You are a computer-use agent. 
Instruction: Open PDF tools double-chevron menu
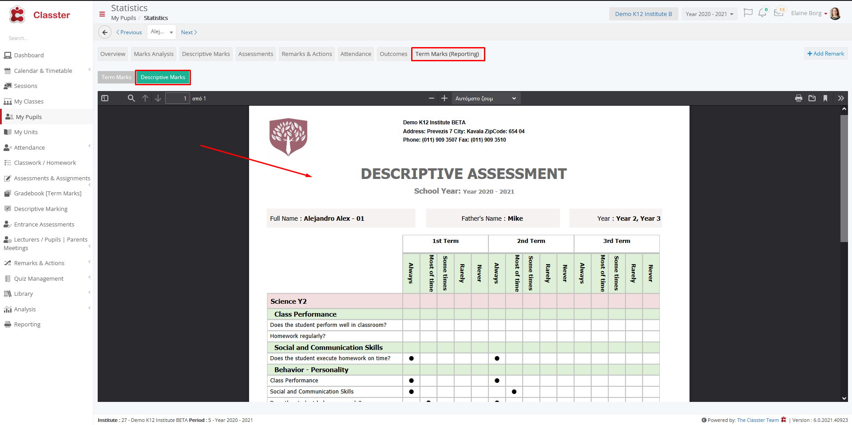tap(841, 98)
